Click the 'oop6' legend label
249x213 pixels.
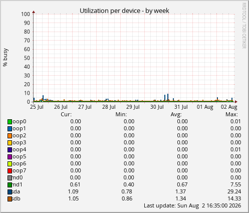tap(20, 163)
